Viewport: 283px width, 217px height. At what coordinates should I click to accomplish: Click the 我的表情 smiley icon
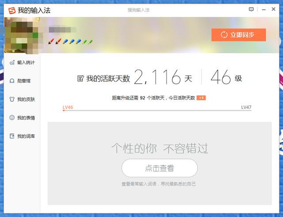click(12, 118)
